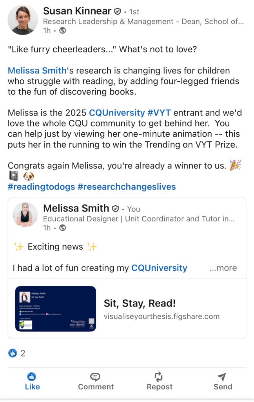This screenshot has width=254, height=402.
Task: Open the Sit, Stay, Read! thumbnail
Action: (x=56, y=309)
